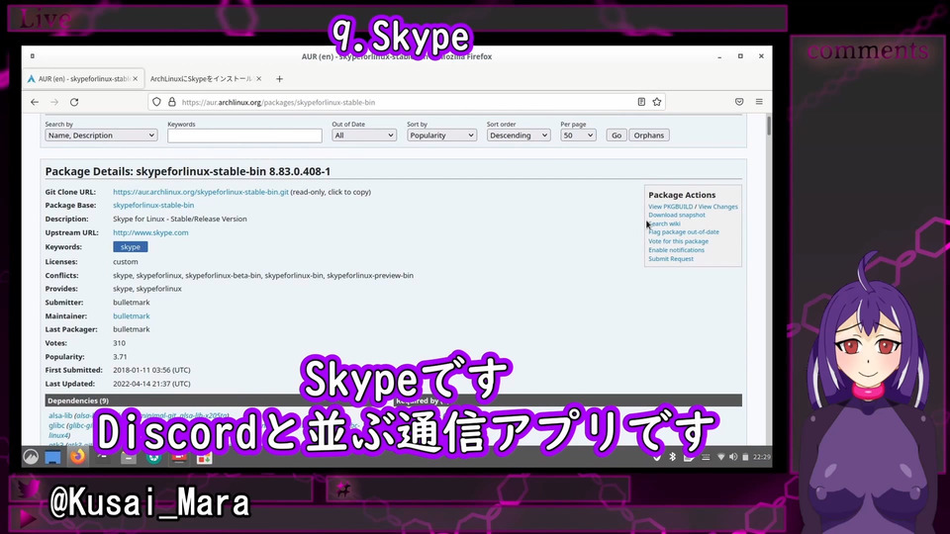Click the skype keyword tag
Screen dimensions: 950x534
(131, 247)
